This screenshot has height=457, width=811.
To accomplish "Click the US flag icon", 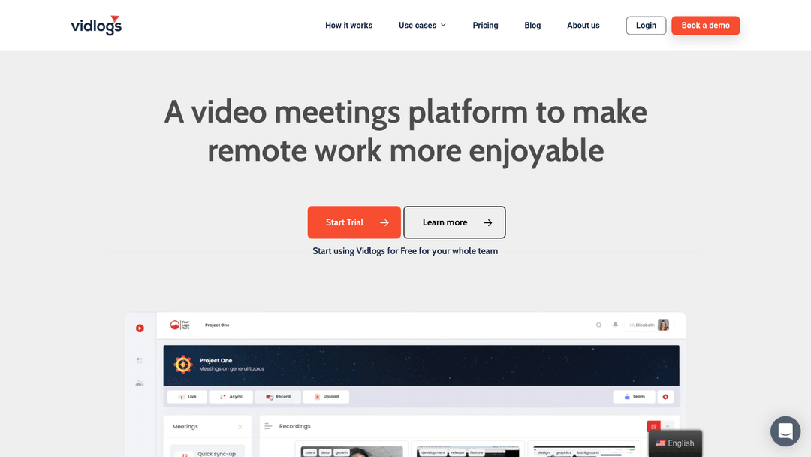I will pyautogui.click(x=661, y=443).
